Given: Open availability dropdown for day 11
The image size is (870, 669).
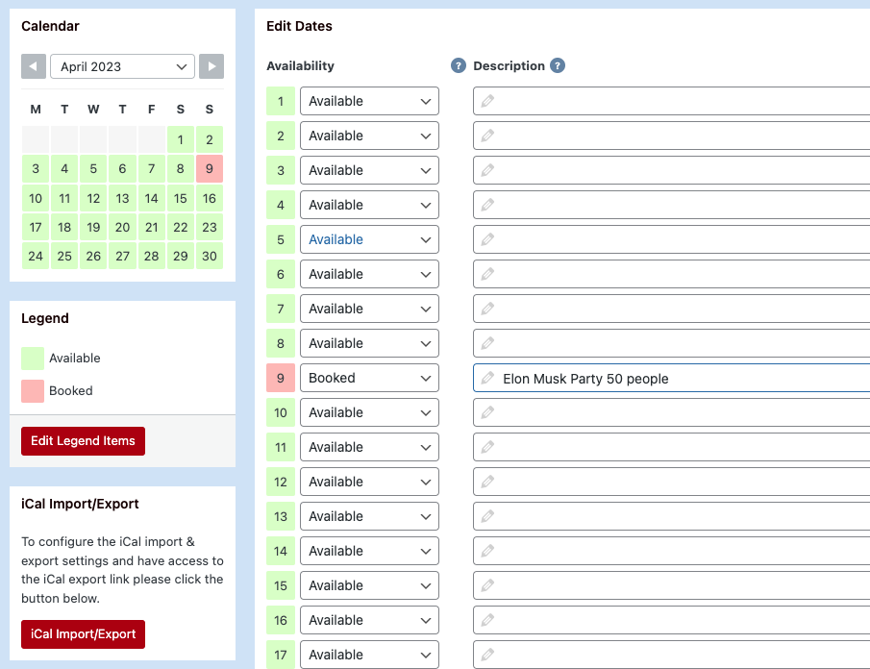Looking at the screenshot, I should [x=369, y=447].
